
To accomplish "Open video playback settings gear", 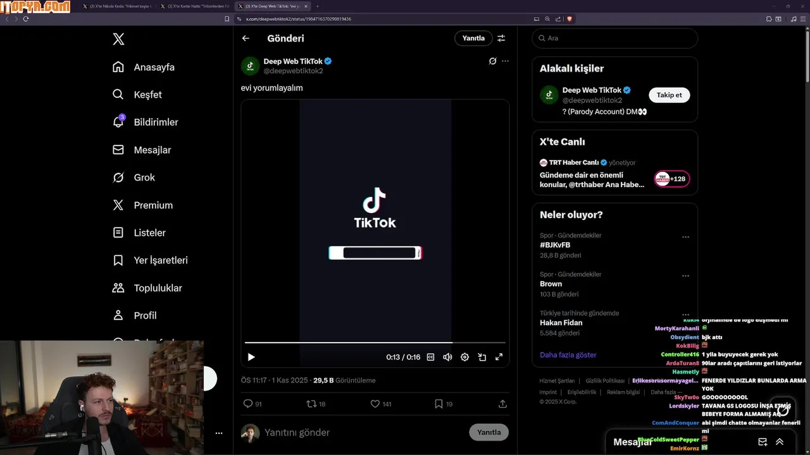I will [x=464, y=357].
